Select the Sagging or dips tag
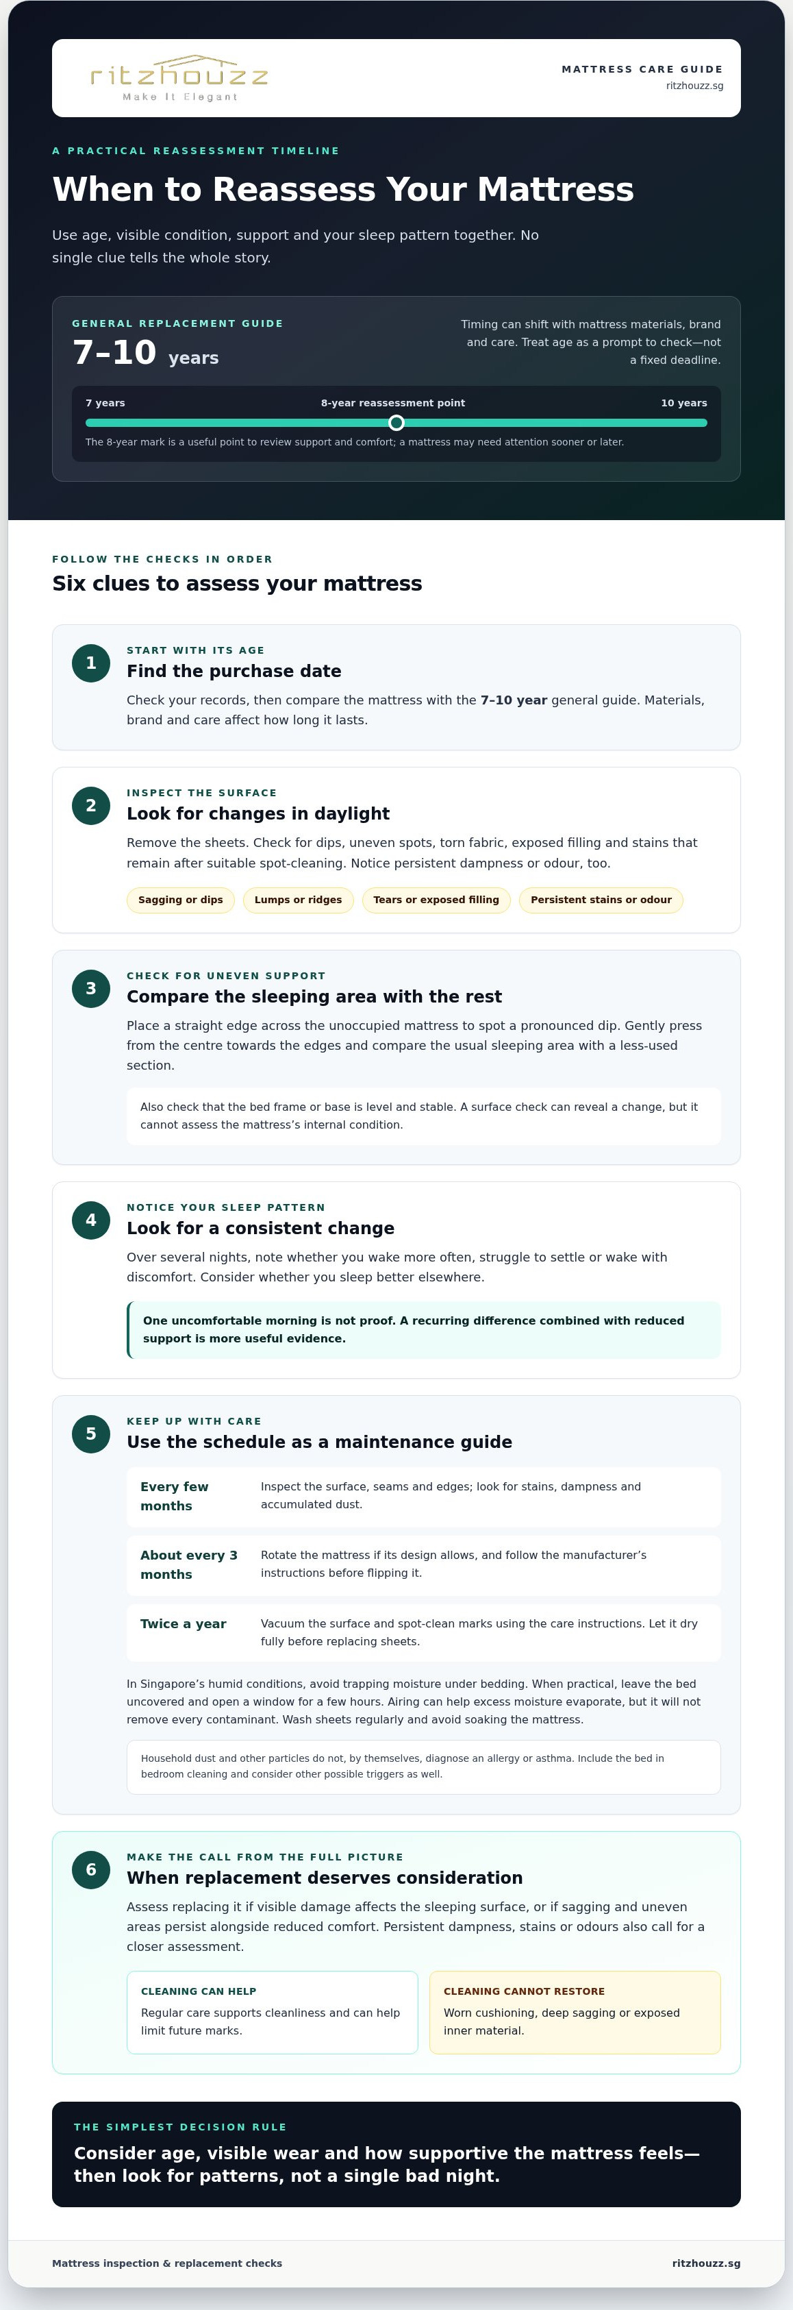Viewport: 793px width, 2310px height. point(180,900)
